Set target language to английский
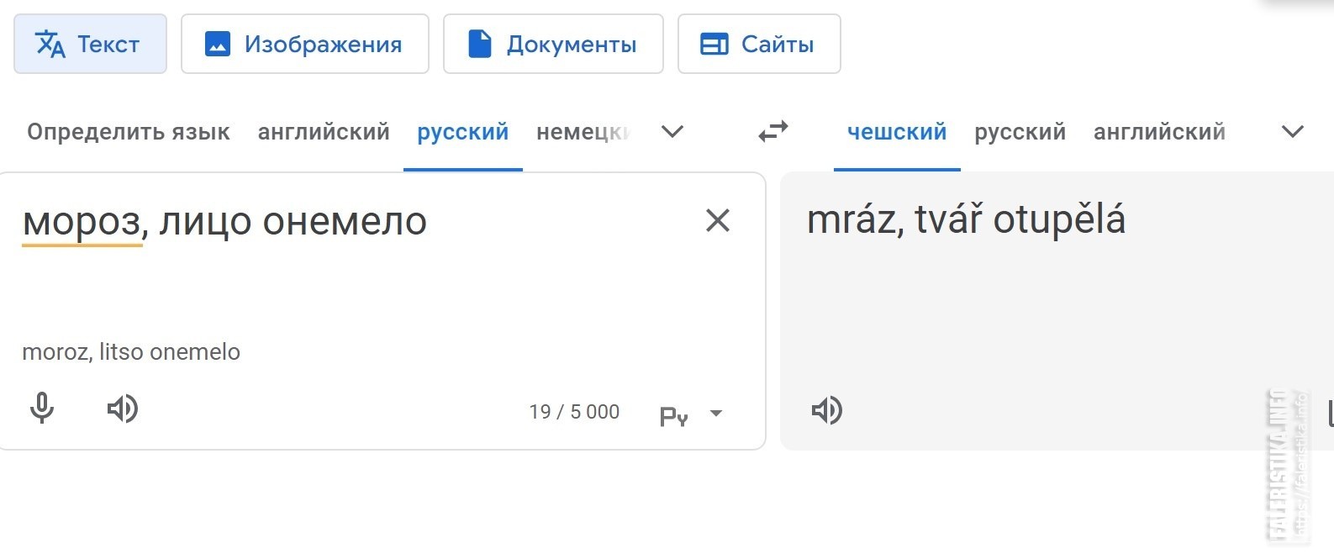This screenshot has width=1334, height=559. [1159, 132]
